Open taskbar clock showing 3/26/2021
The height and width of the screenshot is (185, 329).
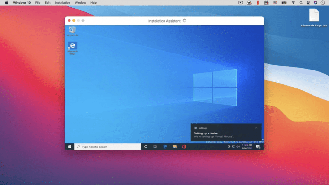coord(247,147)
